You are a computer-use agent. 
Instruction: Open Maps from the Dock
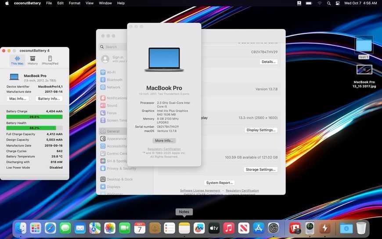95,228
